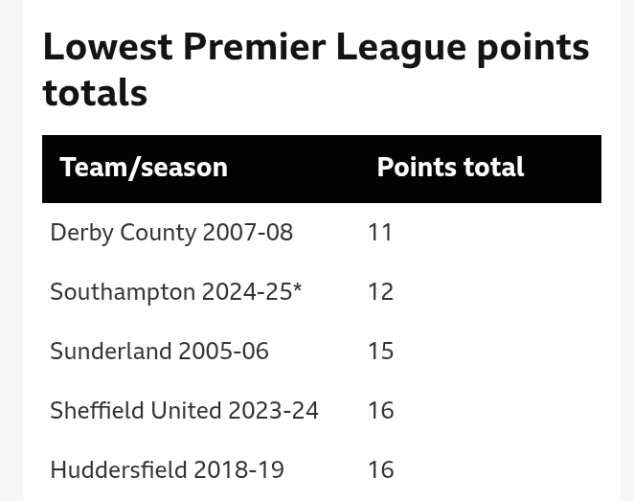
Task: Click the "Team/season" column header
Action: [x=144, y=168]
